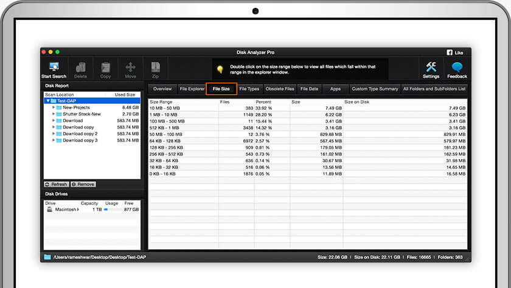Viewport: 511px width, 288px height.
Task: Select the 1 MB - 10 MB row
Action: click(308, 115)
